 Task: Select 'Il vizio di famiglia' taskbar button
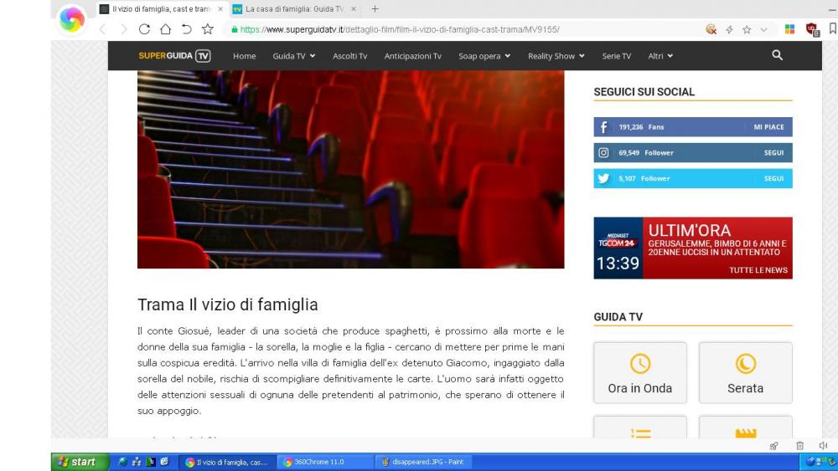coord(229,462)
